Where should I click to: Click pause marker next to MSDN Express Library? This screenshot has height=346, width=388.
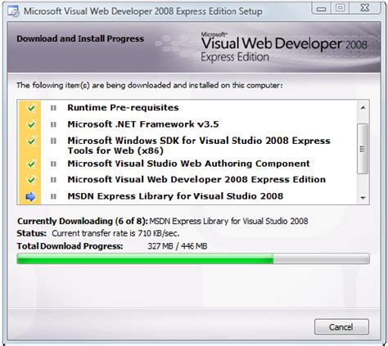53,196
